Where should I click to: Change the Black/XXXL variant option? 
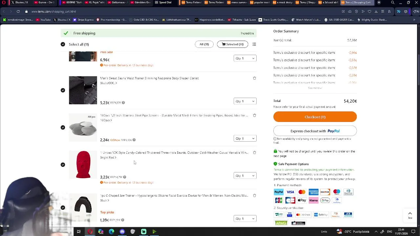tap(108, 83)
